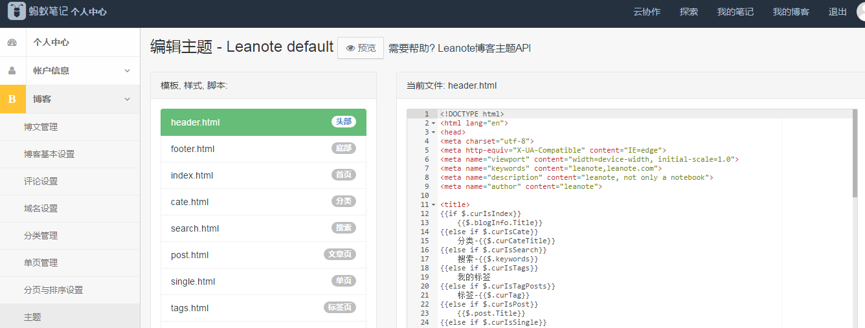Open 我的博客 in the top navigation

pos(791,12)
